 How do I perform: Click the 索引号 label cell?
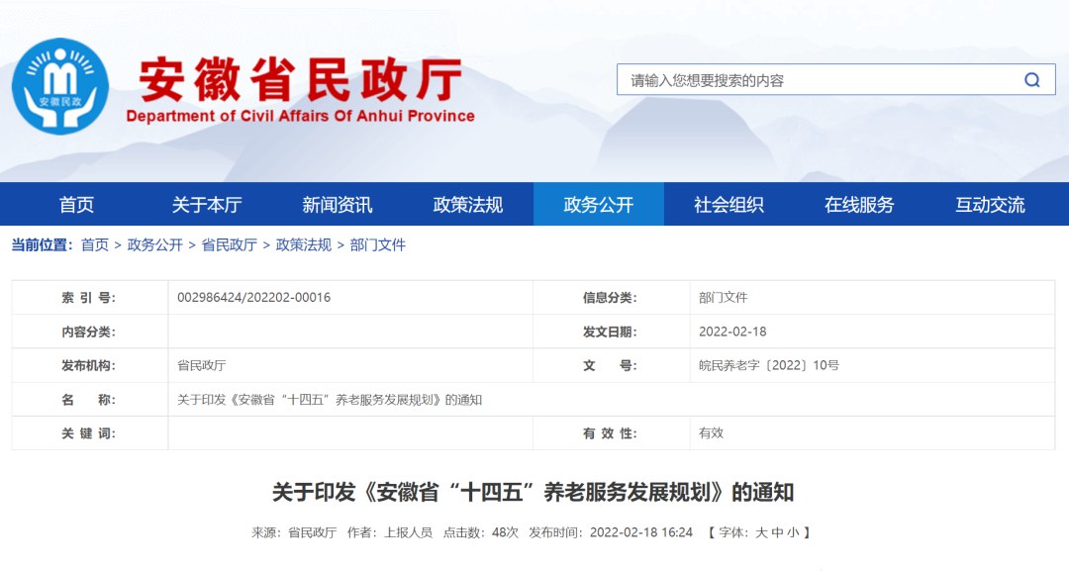coord(89,298)
